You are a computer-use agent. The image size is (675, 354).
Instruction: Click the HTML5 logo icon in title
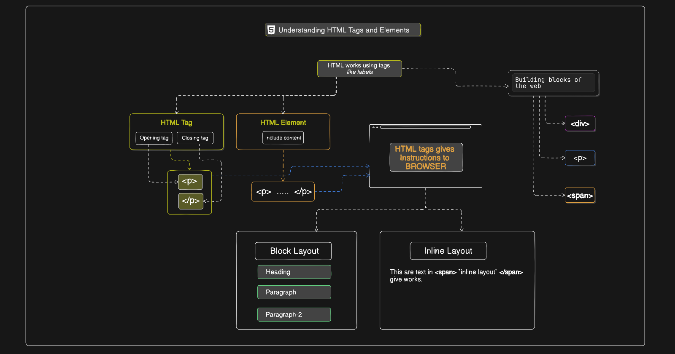[271, 30]
